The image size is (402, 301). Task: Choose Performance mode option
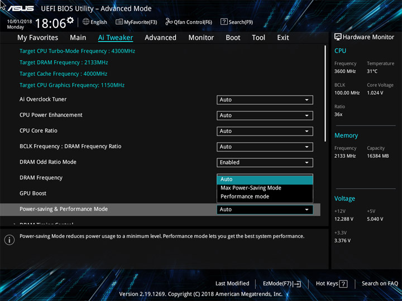(x=265, y=197)
